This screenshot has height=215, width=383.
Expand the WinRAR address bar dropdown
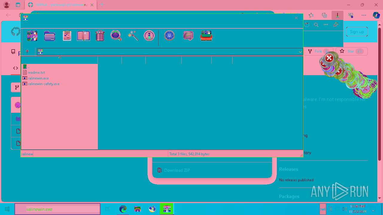(300, 52)
